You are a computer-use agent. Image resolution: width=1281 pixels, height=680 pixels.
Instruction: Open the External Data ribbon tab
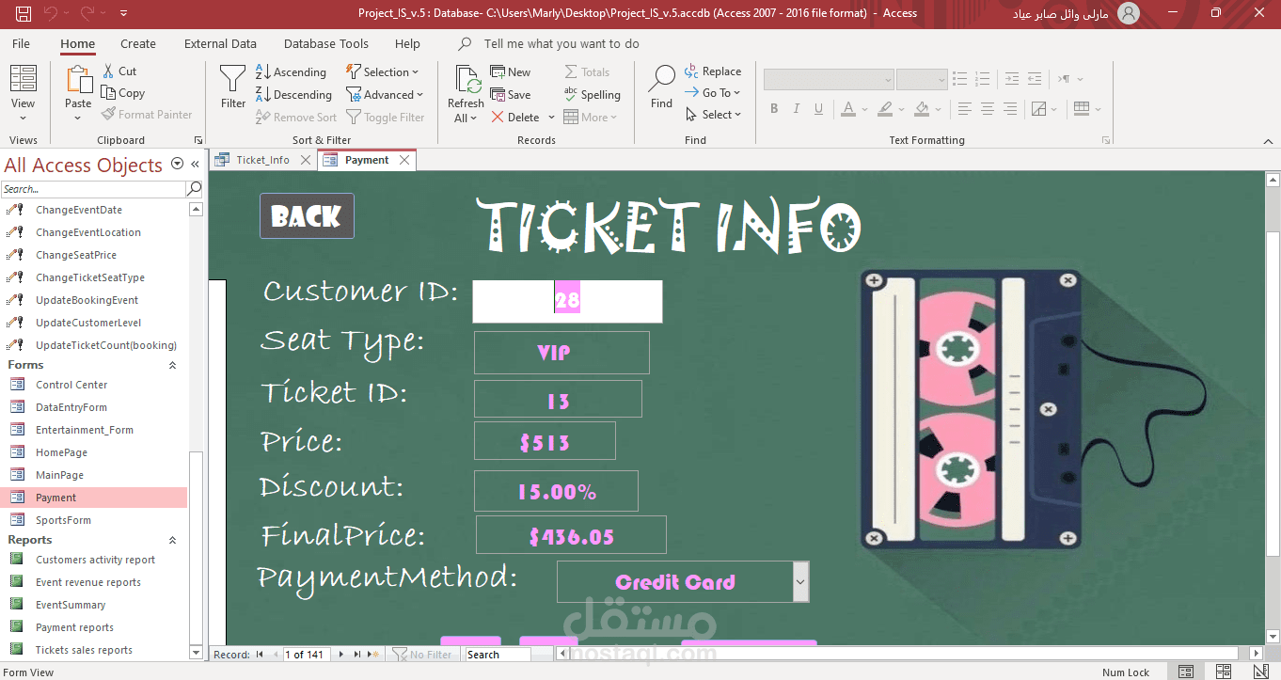[220, 43]
